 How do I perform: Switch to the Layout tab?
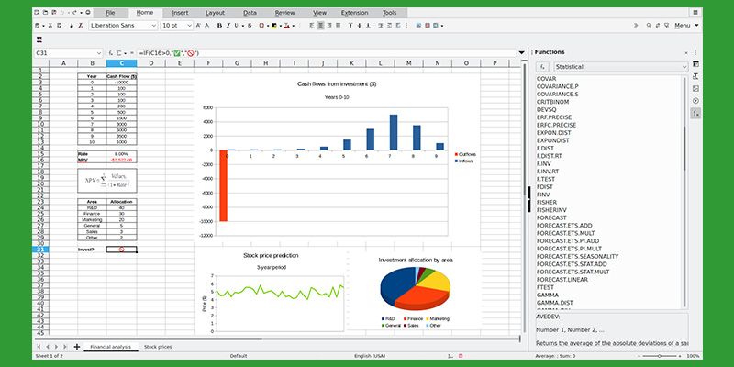coord(215,13)
